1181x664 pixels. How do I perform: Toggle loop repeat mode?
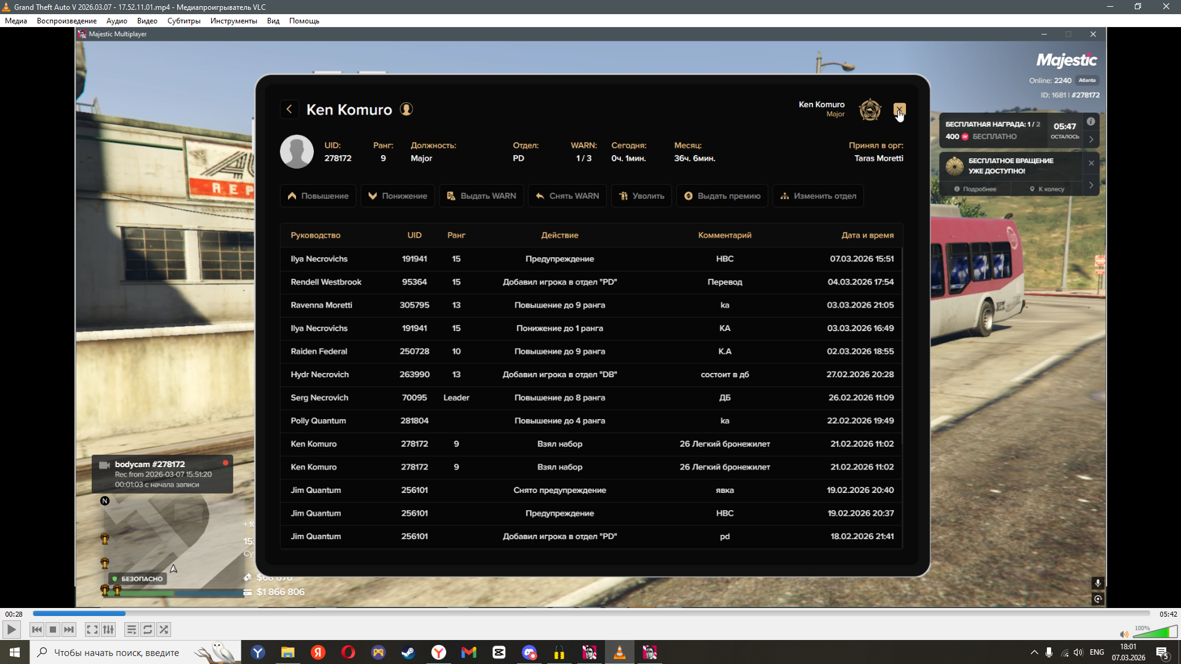(148, 630)
